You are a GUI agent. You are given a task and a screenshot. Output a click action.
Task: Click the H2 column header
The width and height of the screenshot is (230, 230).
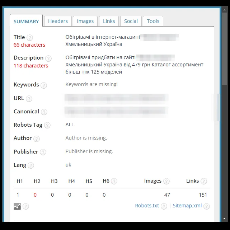37,181
